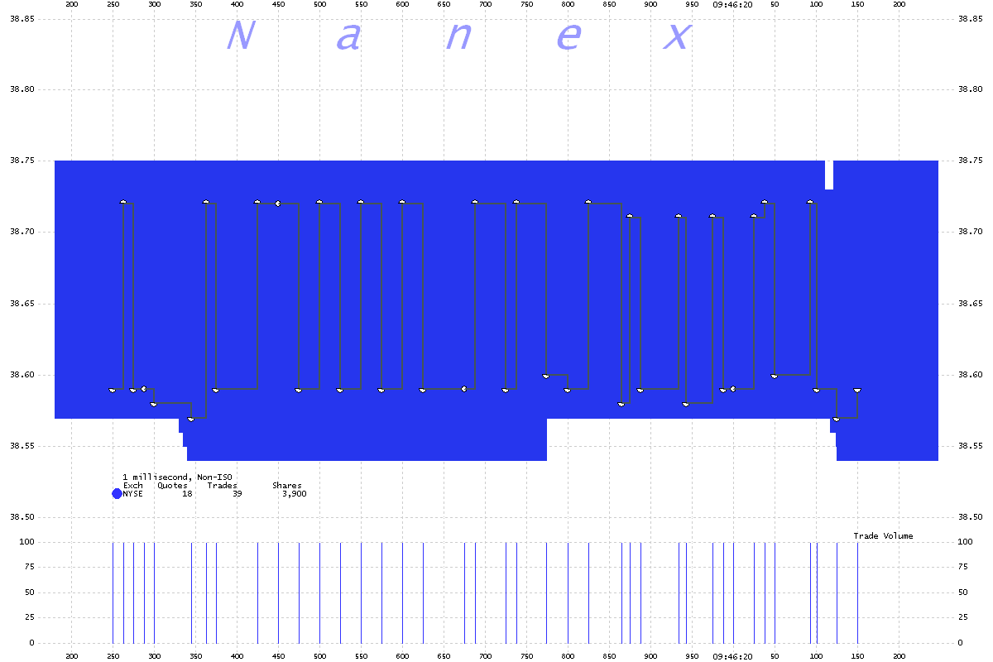Click the large 'N' in Nanex watermark

click(238, 37)
